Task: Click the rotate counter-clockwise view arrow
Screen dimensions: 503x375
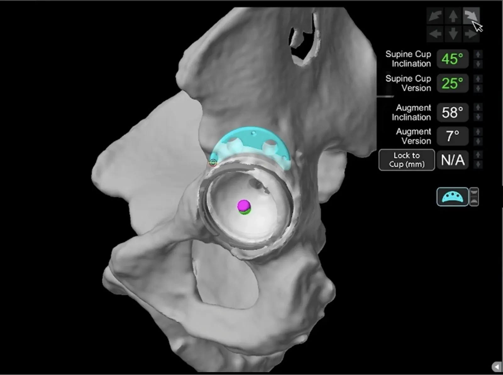Action: (435, 16)
